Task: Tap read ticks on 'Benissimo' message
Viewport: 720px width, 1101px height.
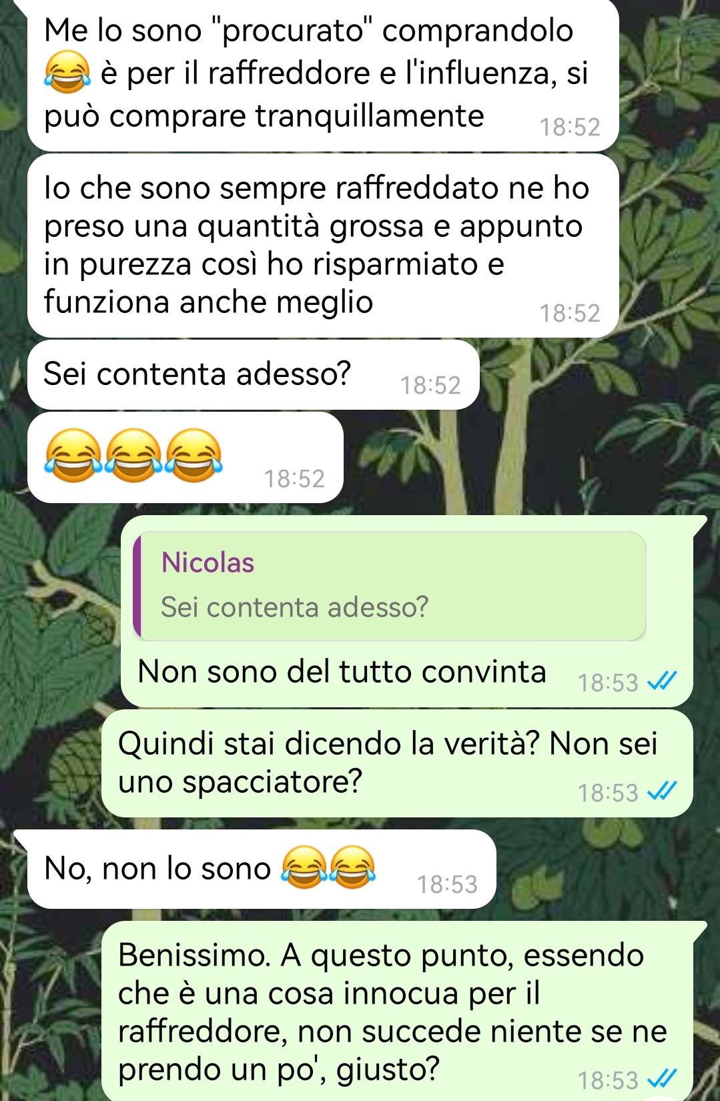Action: point(663,1079)
